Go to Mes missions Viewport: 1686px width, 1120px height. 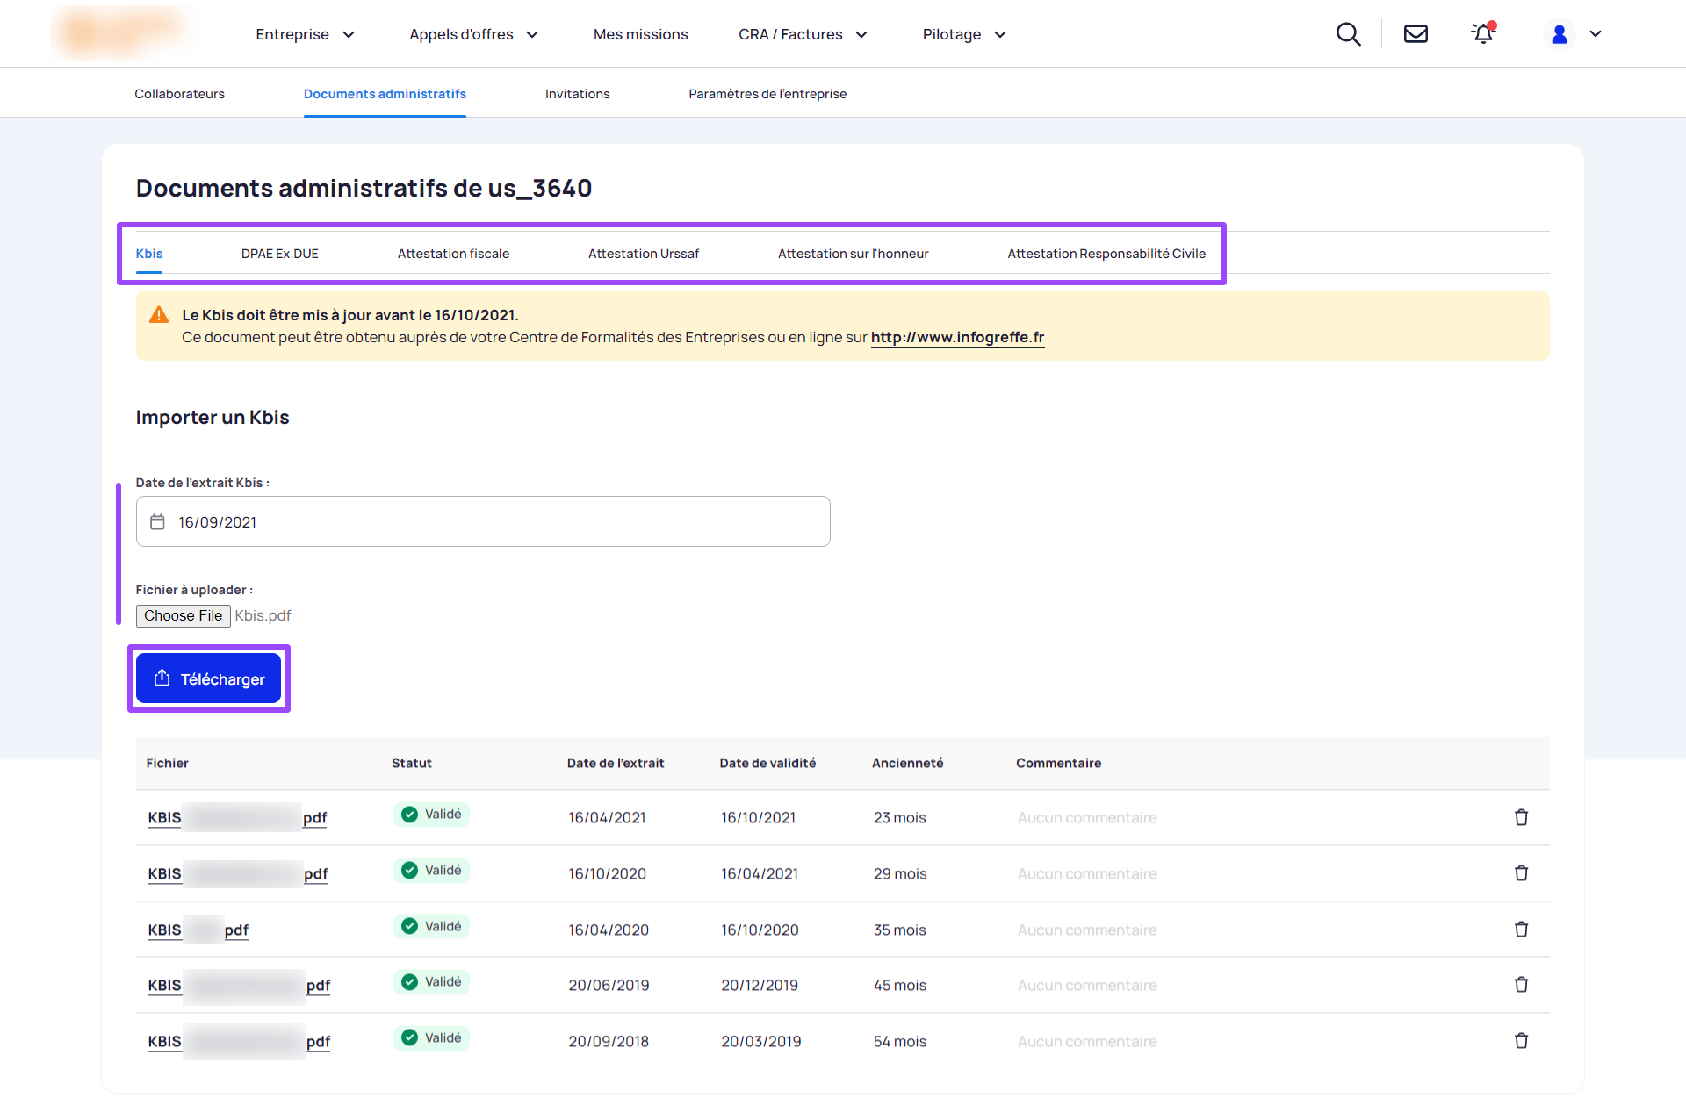(x=640, y=34)
